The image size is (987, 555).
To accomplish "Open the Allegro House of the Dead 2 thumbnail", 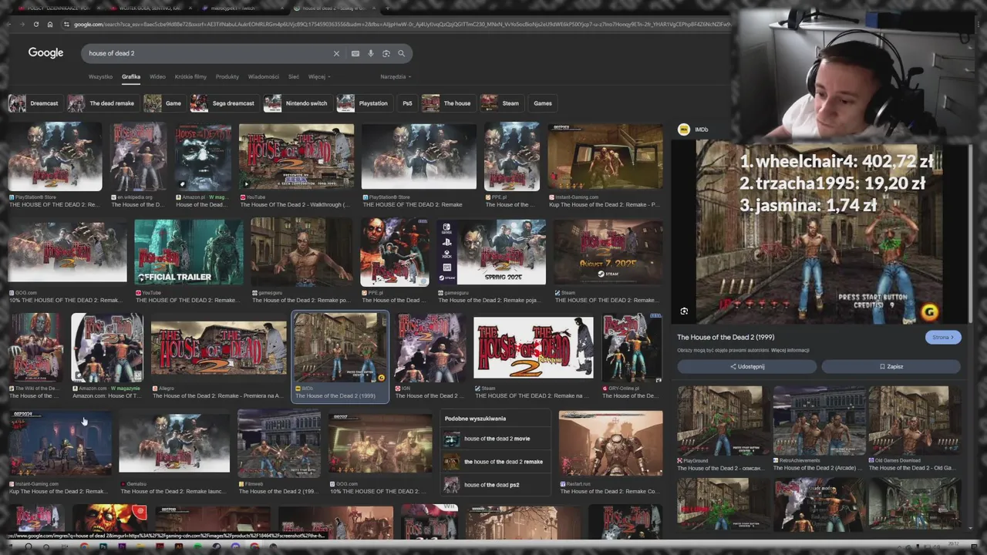I will tap(219, 348).
